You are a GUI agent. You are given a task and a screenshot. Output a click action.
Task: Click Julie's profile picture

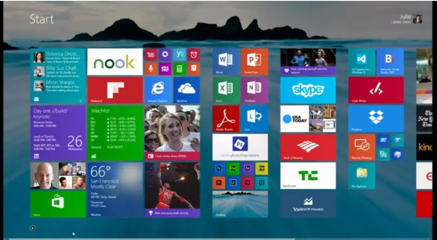(x=417, y=19)
